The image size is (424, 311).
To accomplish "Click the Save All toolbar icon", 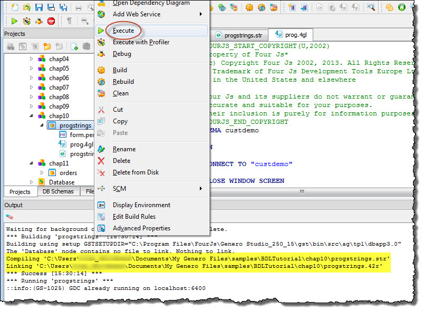I will point(63,6).
